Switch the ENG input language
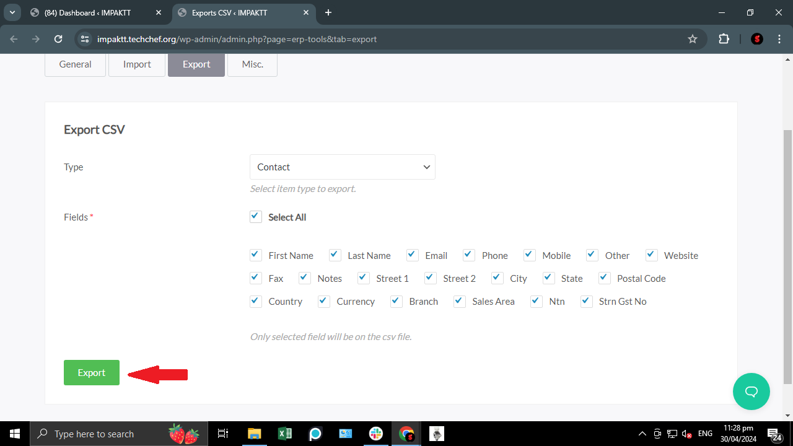 click(705, 434)
